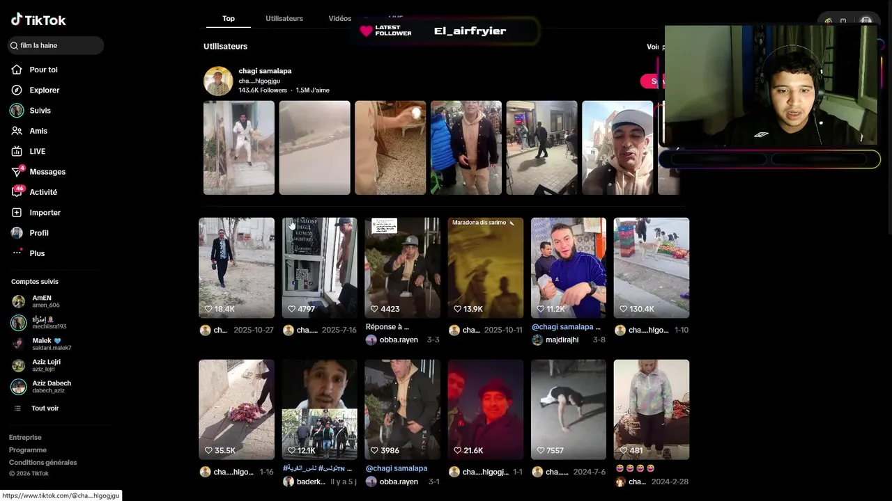Open the Explorer page
The height and width of the screenshot is (501, 892).
click(44, 90)
